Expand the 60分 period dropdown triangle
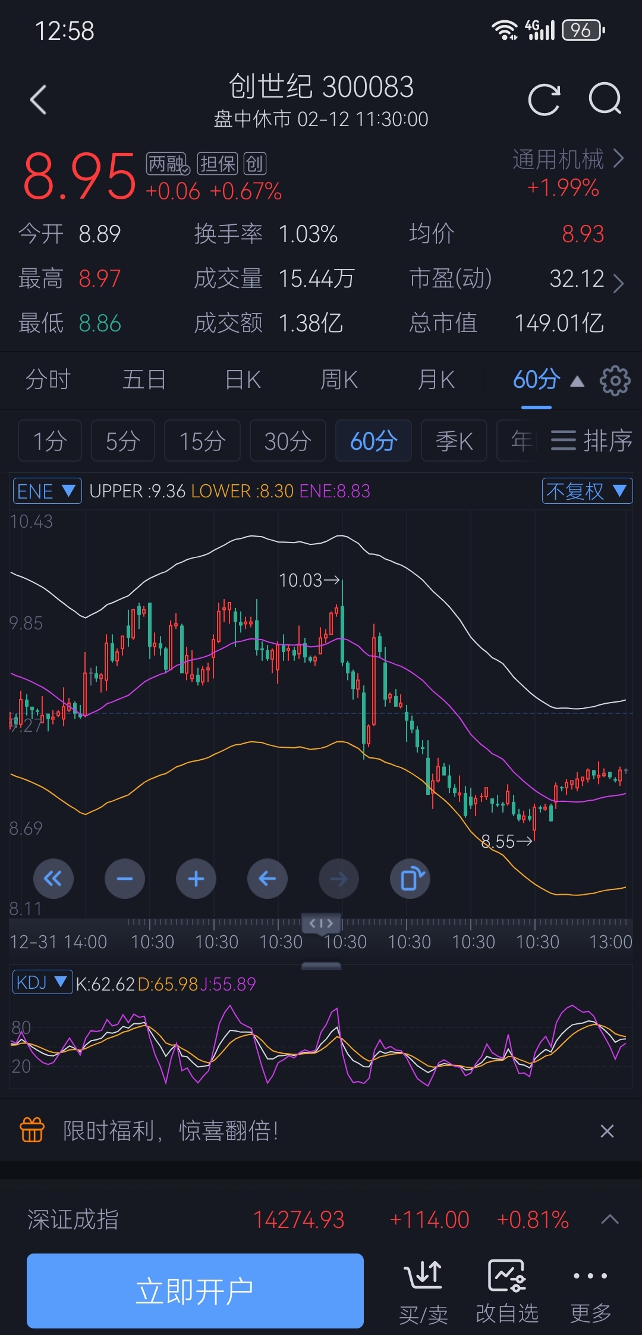The height and width of the screenshot is (1335, 642). point(577,381)
